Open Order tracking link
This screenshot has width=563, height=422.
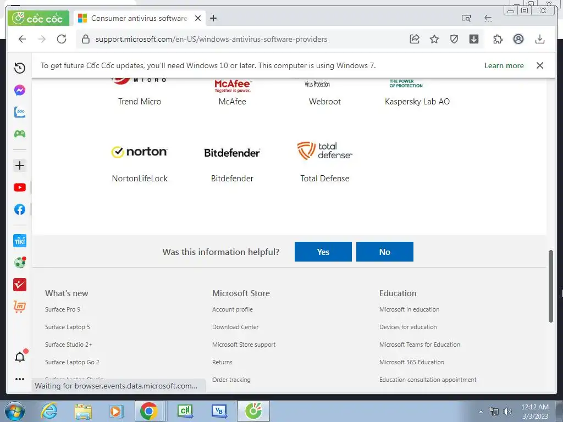click(231, 380)
